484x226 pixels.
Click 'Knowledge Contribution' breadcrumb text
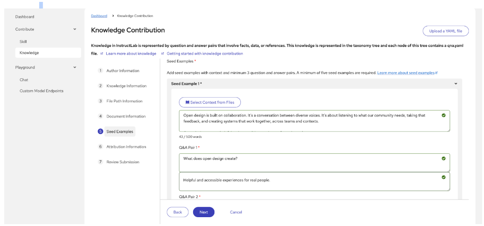click(135, 16)
